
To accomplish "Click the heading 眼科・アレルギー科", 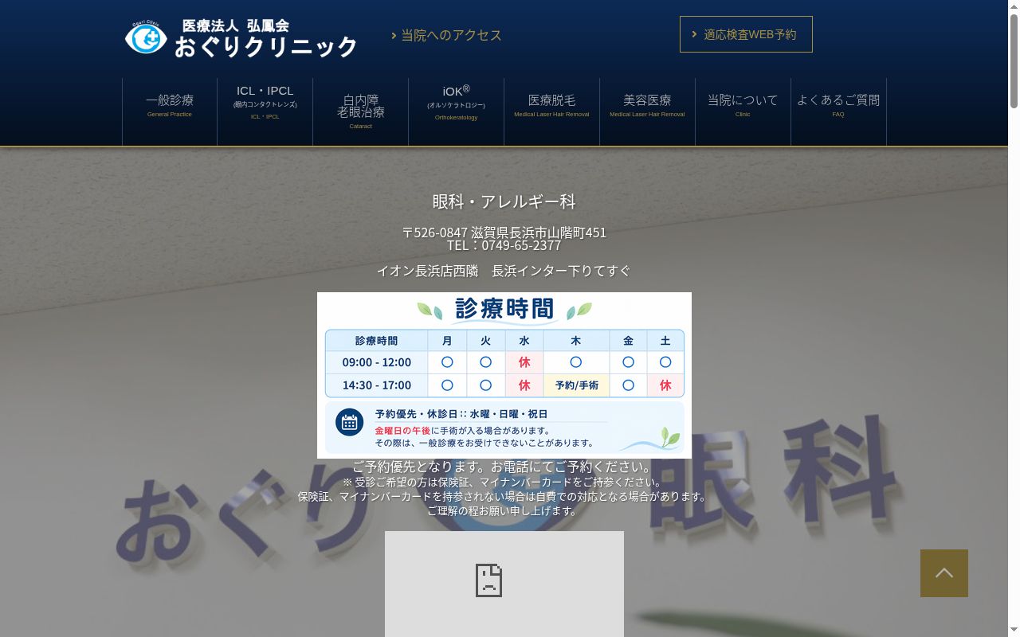I will [x=504, y=201].
